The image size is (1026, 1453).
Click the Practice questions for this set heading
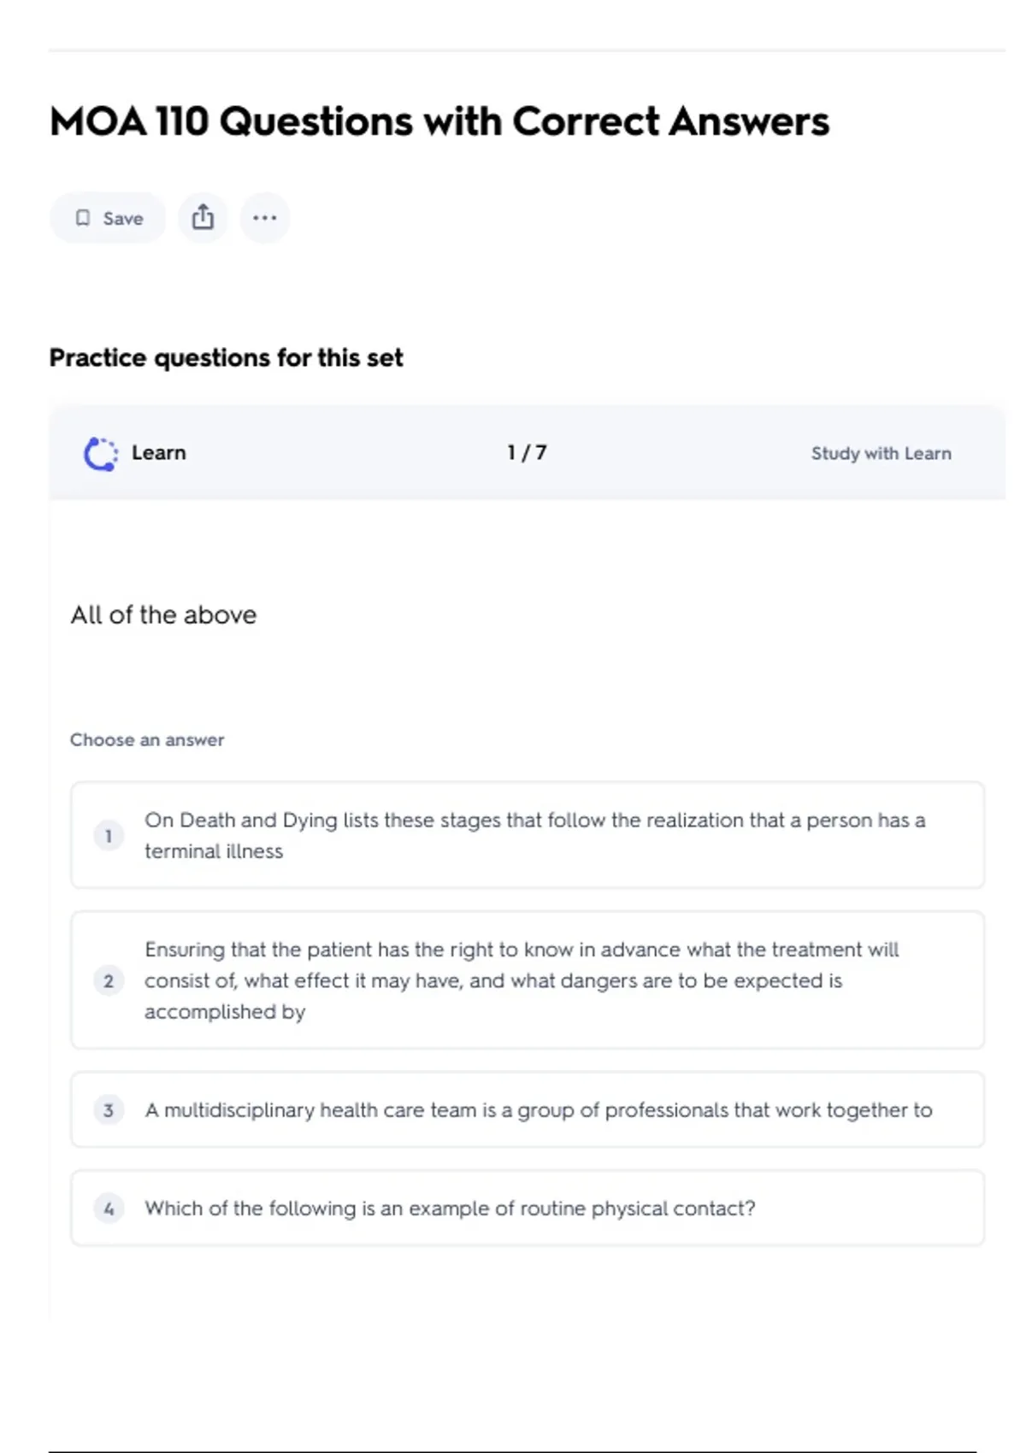click(226, 358)
